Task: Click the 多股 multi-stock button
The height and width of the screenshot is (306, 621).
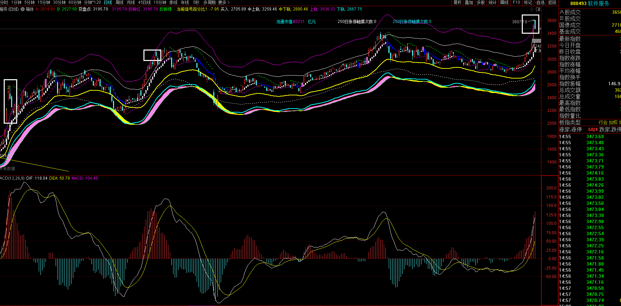Action: click(x=481, y=3)
